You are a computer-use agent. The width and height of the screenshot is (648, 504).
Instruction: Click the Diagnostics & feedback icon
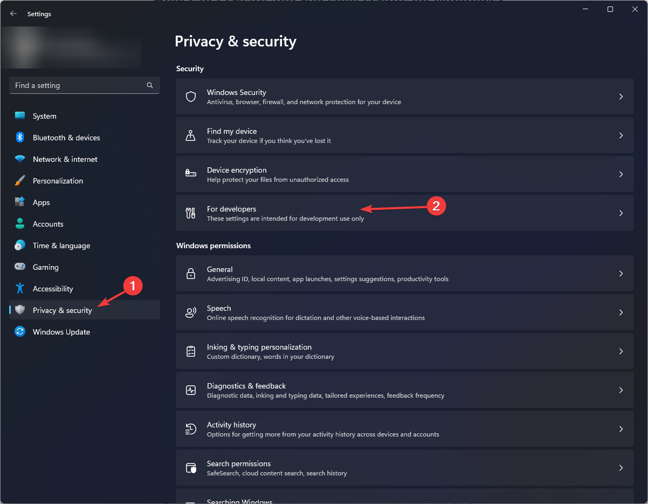190,390
